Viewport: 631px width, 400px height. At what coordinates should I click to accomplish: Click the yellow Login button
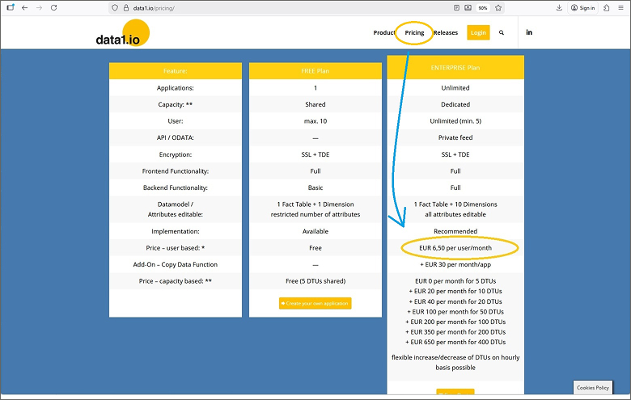(x=478, y=33)
